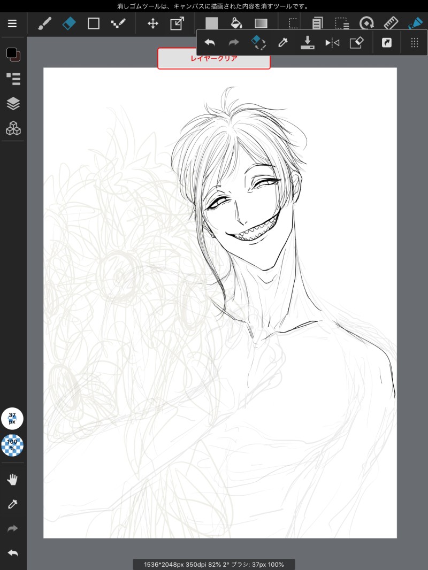Screen dimensions: 428x570
Task: Select the dotted curve tool
Action: point(118,24)
